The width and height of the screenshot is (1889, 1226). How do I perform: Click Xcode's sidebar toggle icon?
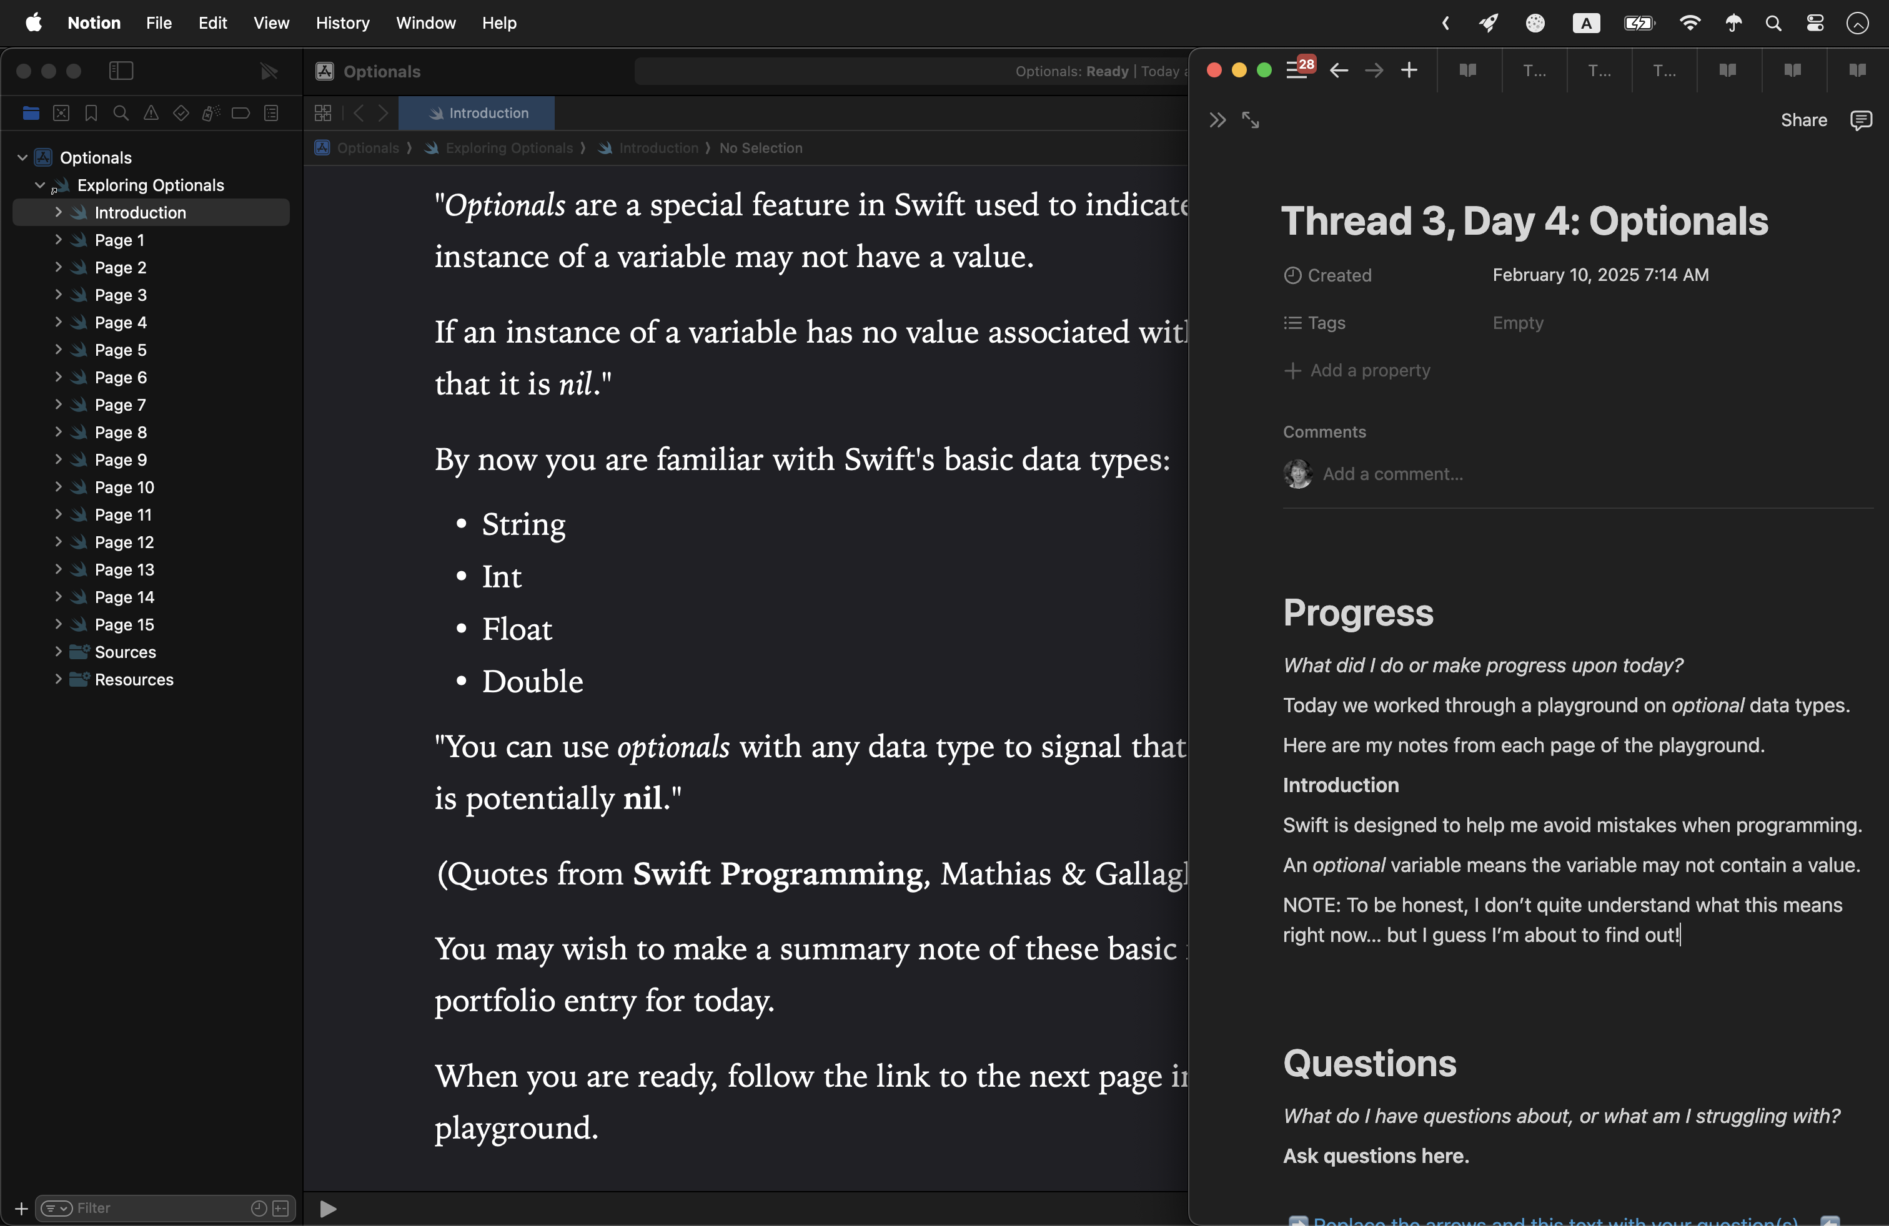pyautogui.click(x=121, y=71)
